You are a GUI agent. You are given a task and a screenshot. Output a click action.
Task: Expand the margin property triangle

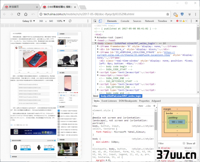click(x=107, y=160)
